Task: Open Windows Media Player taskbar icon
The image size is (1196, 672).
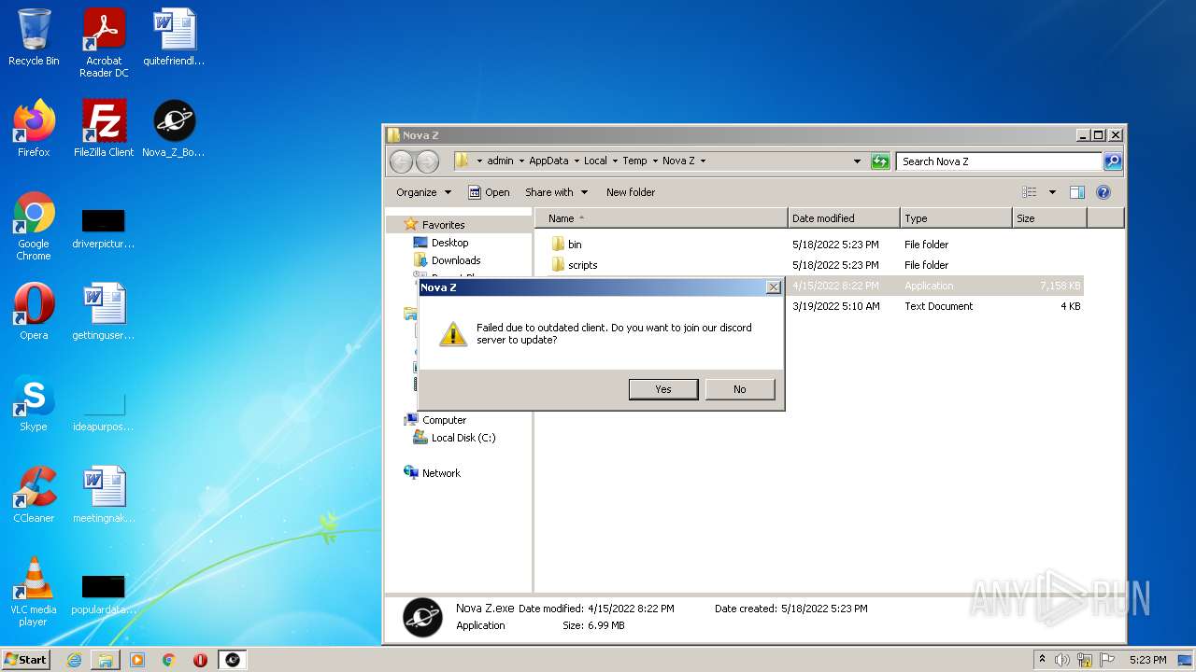Action: tap(137, 660)
